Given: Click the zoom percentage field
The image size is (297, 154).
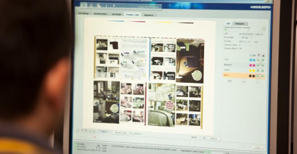Looking at the screenshot, I should pos(103,132).
